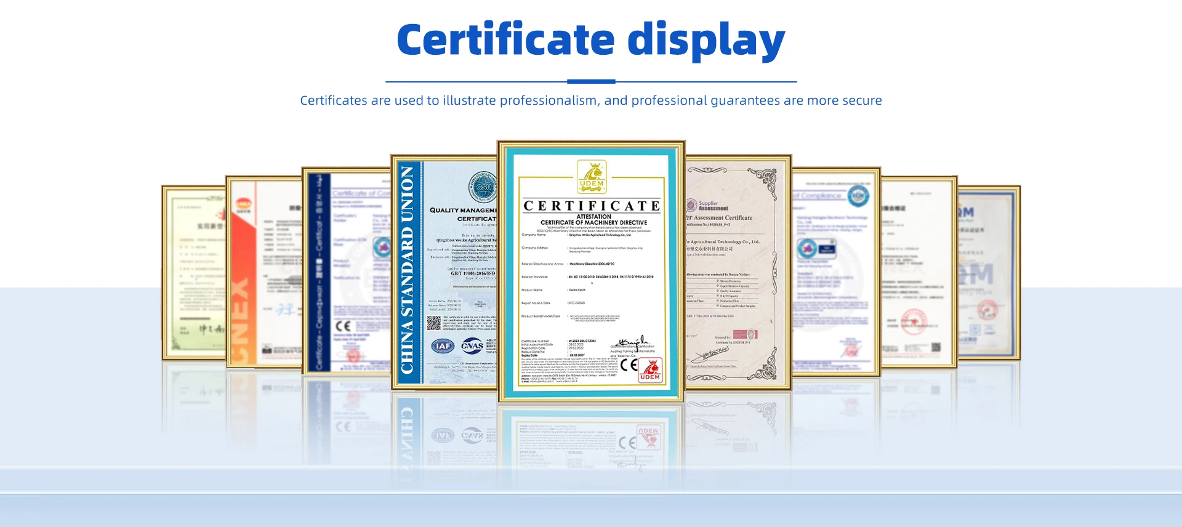The height and width of the screenshot is (527, 1182).
Task: Open the Chinese certificate with red round seal
Action: point(919,272)
